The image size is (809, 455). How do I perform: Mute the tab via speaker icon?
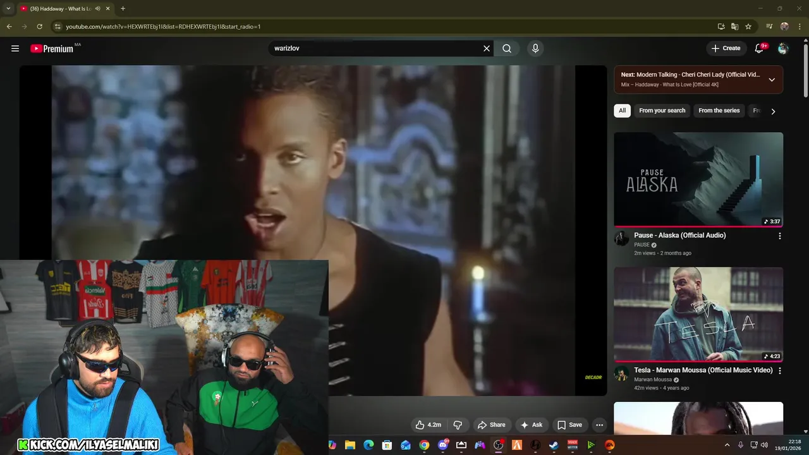coord(97,9)
